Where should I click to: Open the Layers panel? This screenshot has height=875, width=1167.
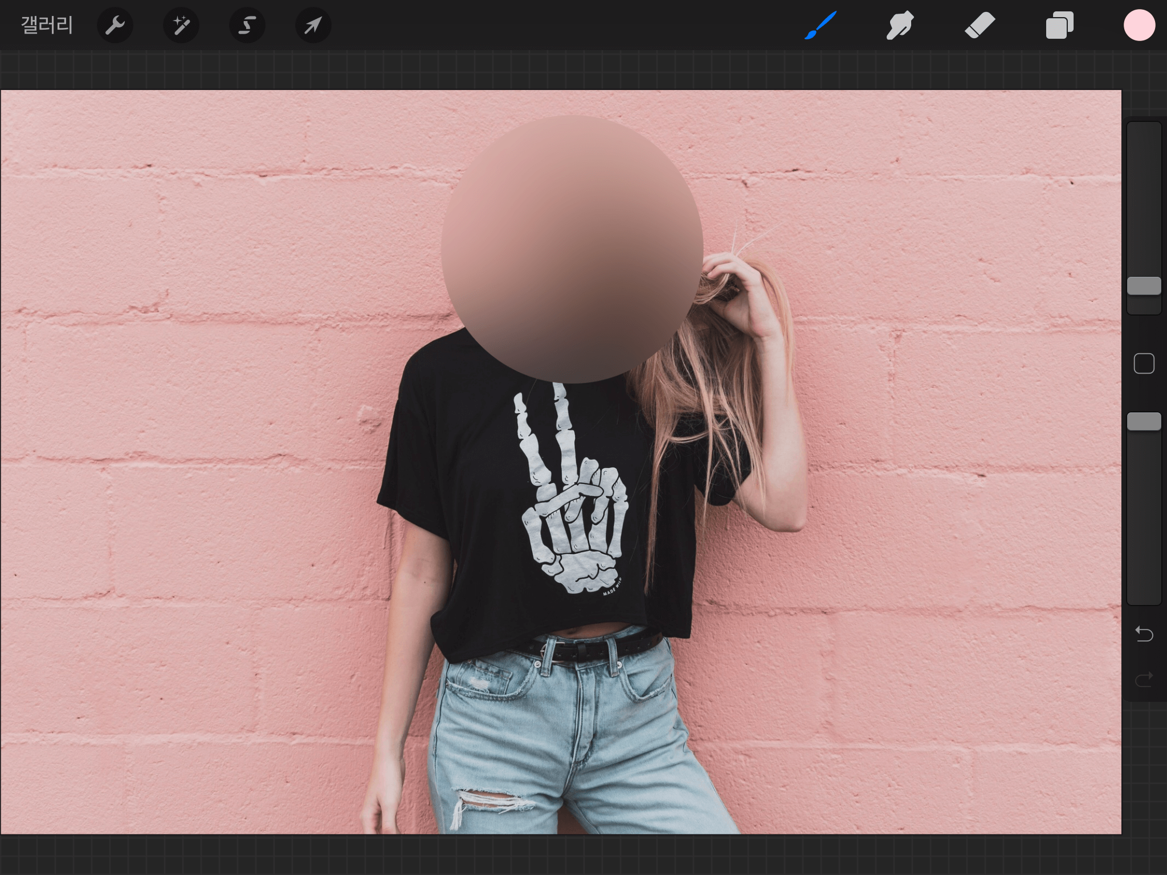1059,25
